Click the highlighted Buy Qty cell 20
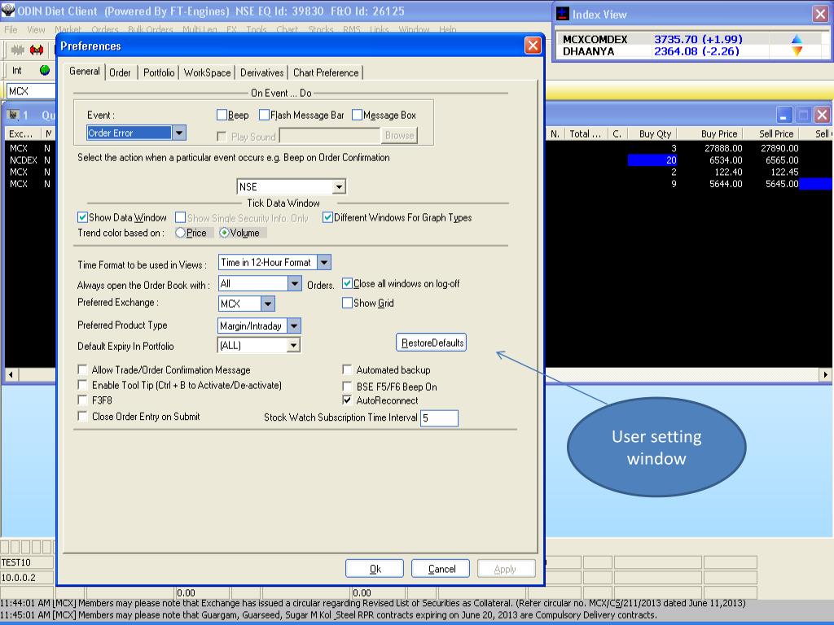The height and width of the screenshot is (625, 834). (652, 160)
